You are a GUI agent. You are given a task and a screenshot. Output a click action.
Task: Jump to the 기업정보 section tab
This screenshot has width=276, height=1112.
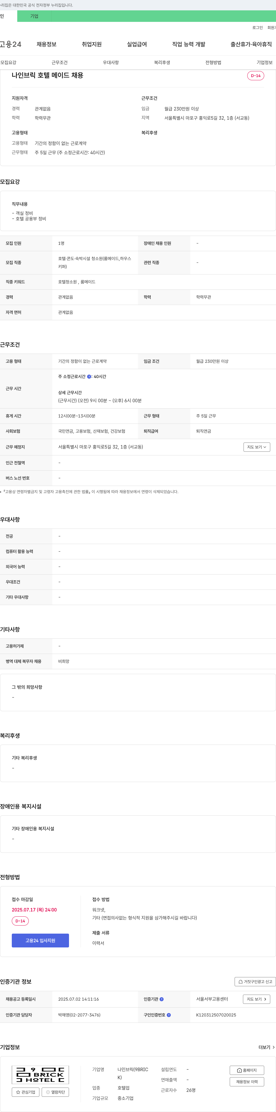pos(264,63)
